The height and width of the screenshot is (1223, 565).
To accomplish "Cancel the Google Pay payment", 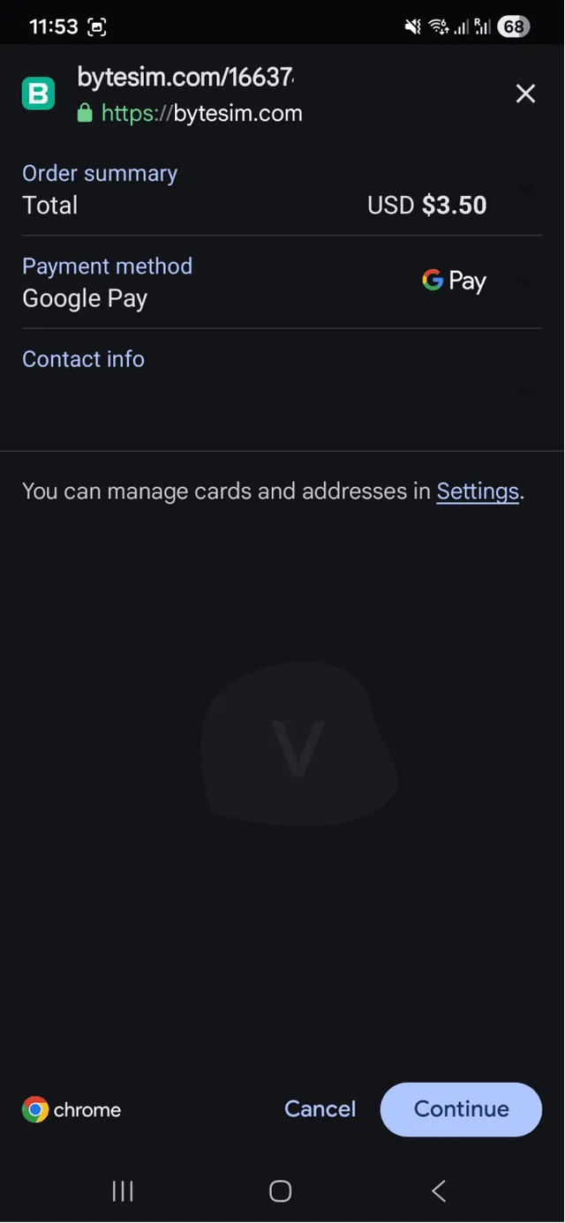I will [x=320, y=1109].
